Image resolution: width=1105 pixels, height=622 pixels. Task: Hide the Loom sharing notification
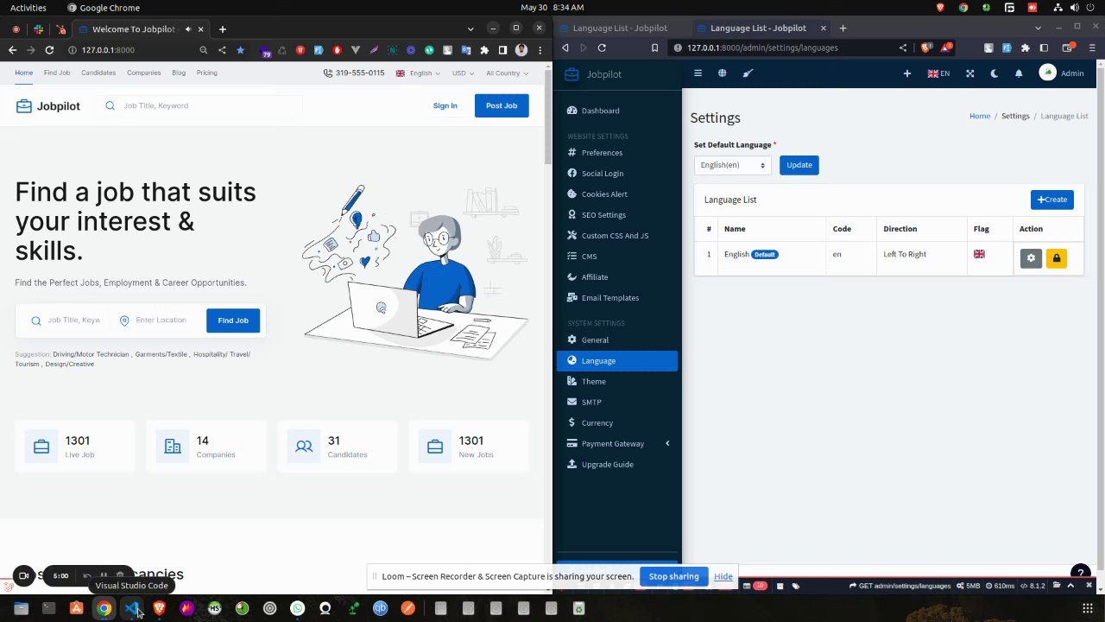pyautogui.click(x=723, y=576)
